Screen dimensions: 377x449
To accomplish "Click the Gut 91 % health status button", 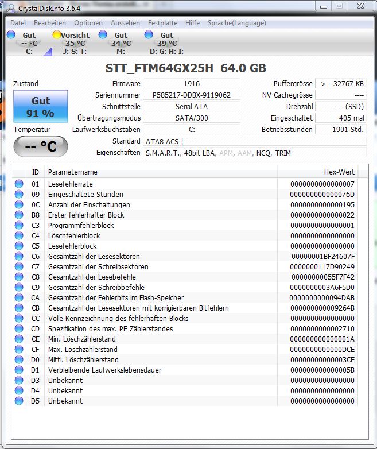I will [x=41, y=106].
